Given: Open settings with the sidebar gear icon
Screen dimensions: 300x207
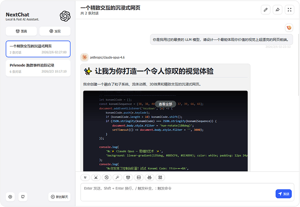Looking at the screenshot, I should pos(10,197).
